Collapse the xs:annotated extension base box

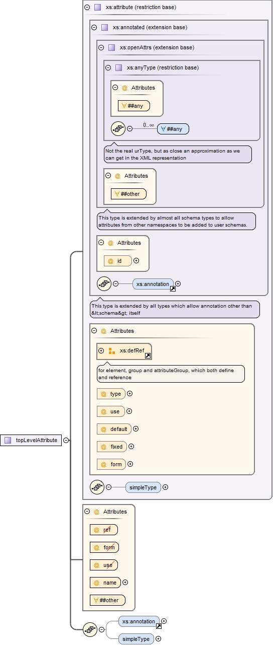pos(94,28)
